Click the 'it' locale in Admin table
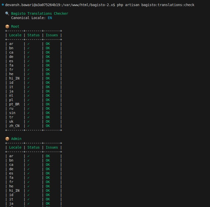This screenshot has width=210, height=207. (x=11, y=199)
